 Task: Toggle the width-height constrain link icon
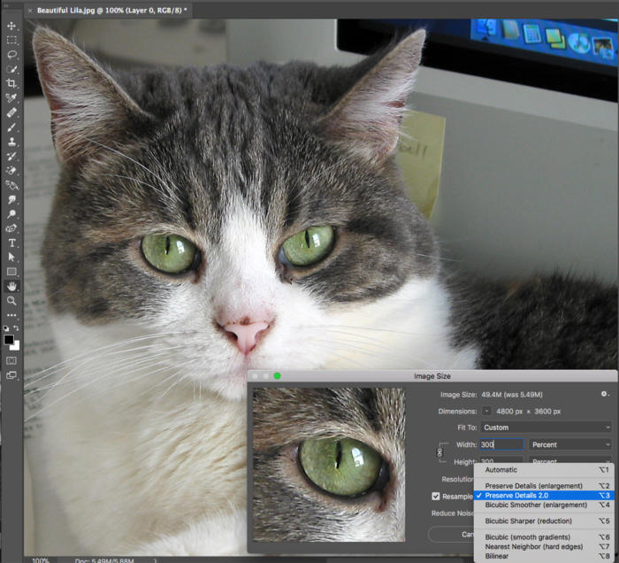[x=439, y=452]
